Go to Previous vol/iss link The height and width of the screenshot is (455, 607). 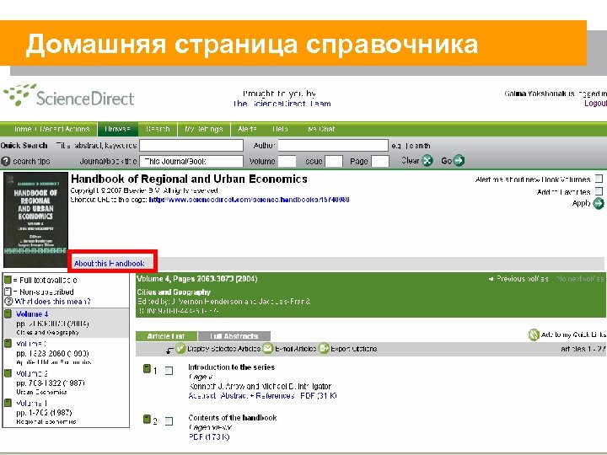tap(518, 279)
